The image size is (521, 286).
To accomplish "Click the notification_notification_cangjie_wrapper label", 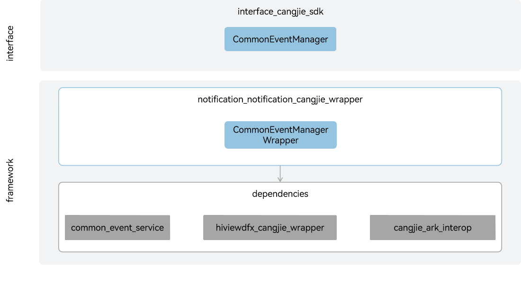I will 280,99.
